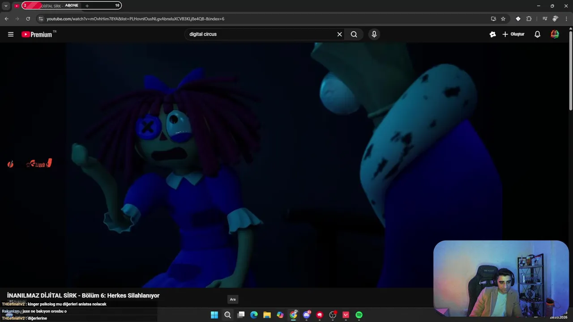Click the page scrollbar thumb

[571, 71]
